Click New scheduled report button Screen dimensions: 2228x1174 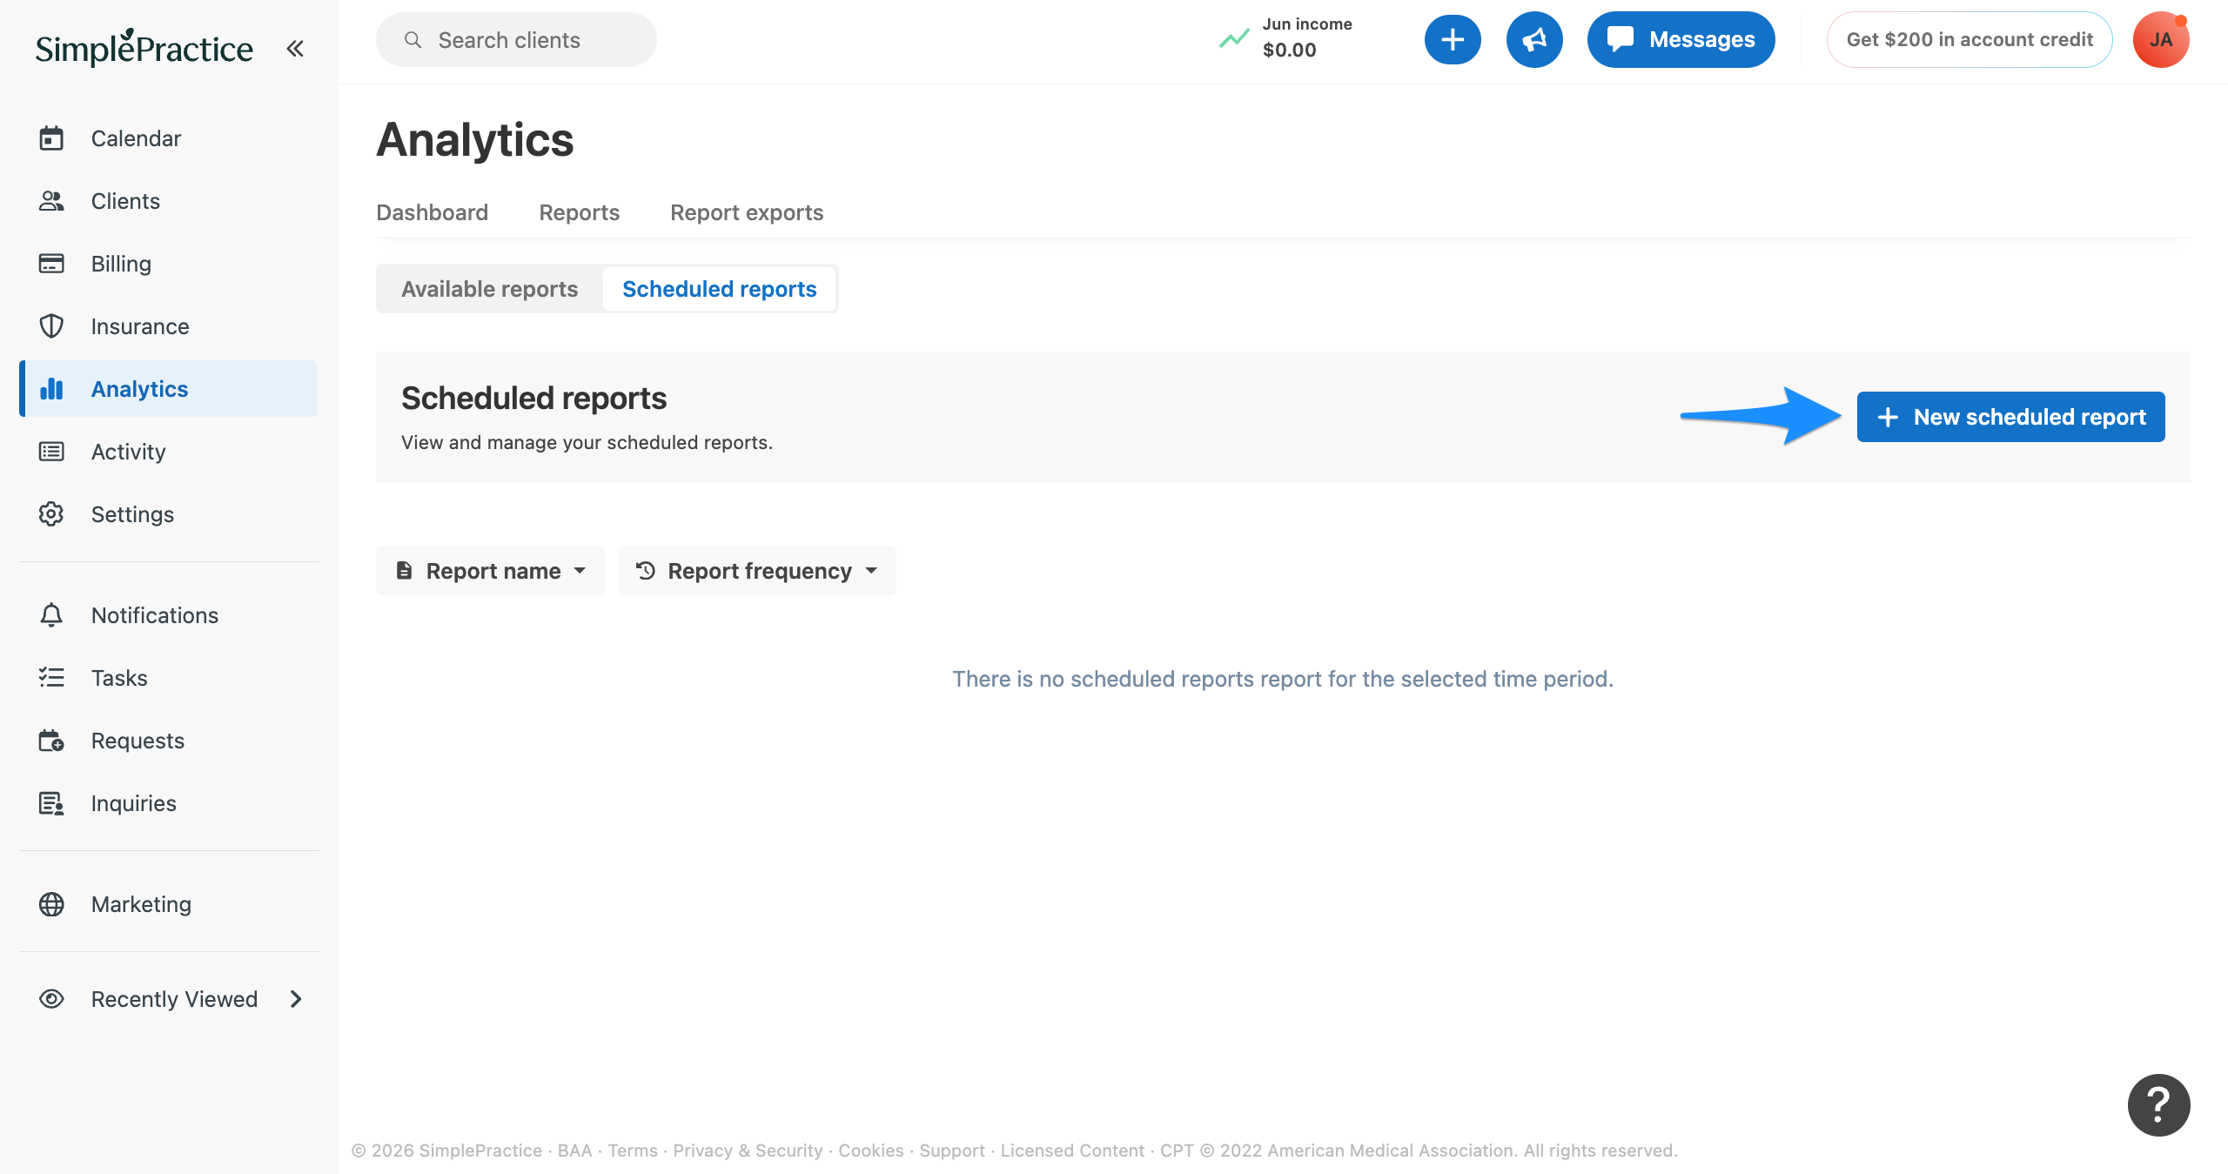(2010, 417)
